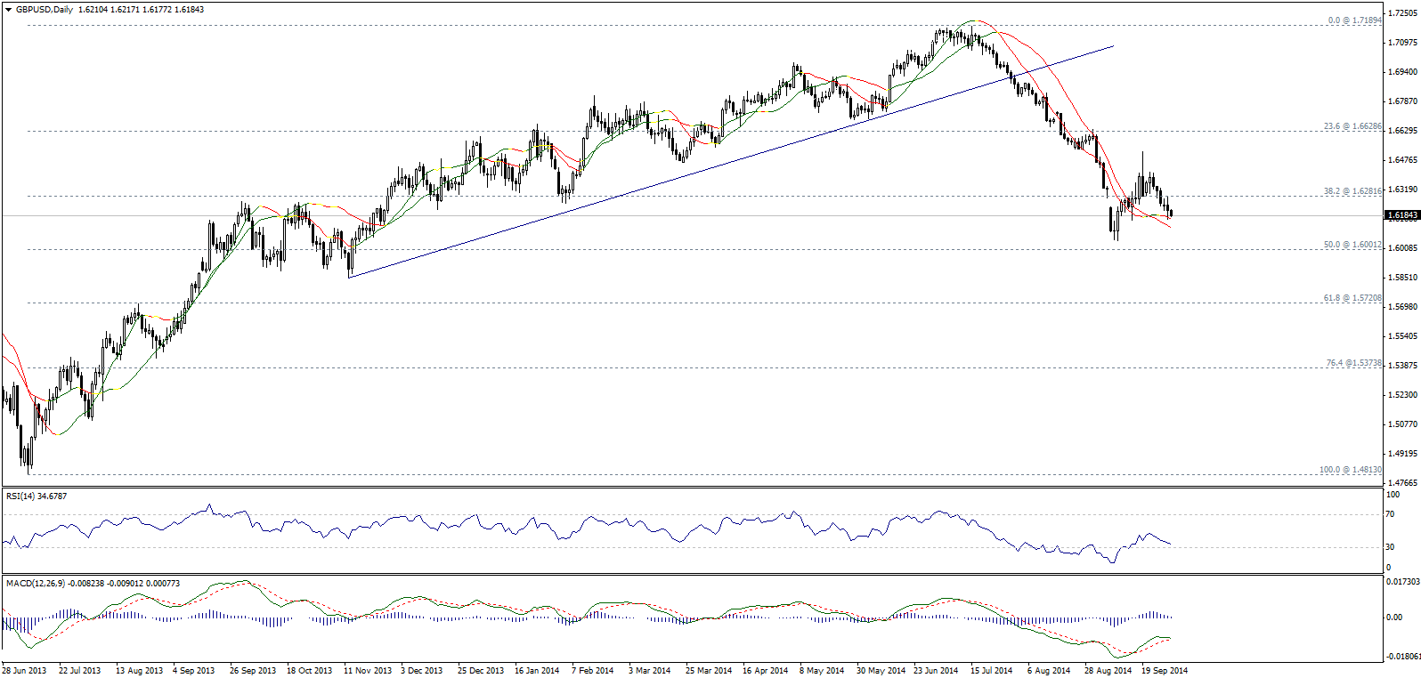
Task: Click time axis date '26 Sep 2013'
Action: click(x=253, y=671)
